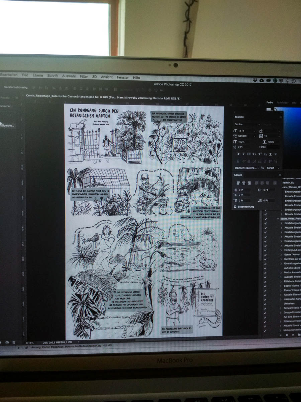The width and height of the screenshot is (301, 402).
Task: Enable OpenType fractions icon
Action: tap(276, 161)
